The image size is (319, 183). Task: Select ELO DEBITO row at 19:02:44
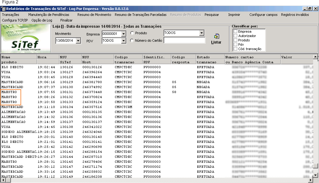click(x=157, y=67)
